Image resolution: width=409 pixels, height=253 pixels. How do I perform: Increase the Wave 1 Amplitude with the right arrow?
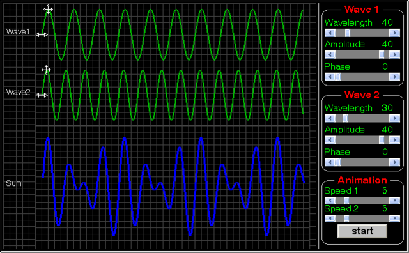point(394,54)
